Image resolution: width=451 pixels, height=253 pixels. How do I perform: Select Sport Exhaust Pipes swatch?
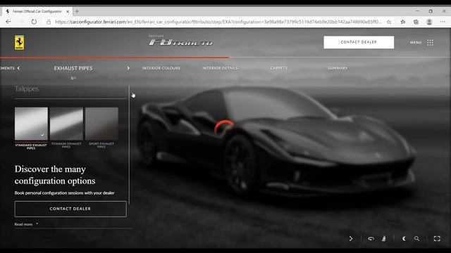(101, 124)
